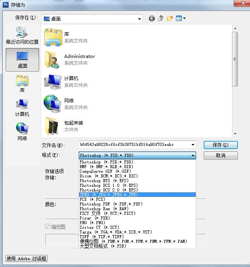Screen dimensions: 250x267
Task: Choose 便携位图 (*.PBM) format
Action: click(x=137, y=241)
